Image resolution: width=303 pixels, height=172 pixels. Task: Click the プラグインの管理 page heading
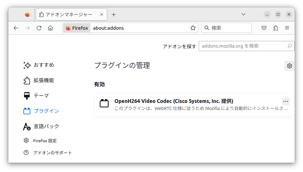(122, 65)
